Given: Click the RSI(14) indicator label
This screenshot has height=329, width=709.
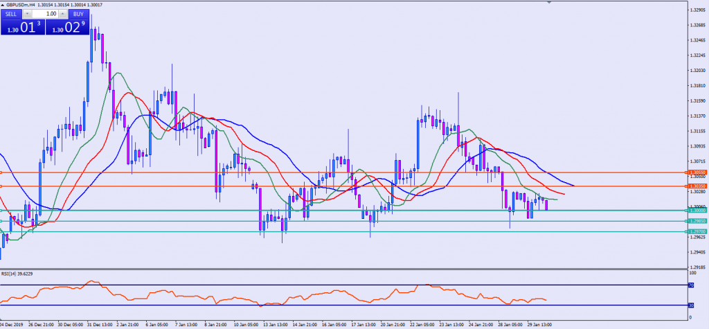Looking at the screenshot, I should [17, 274].
